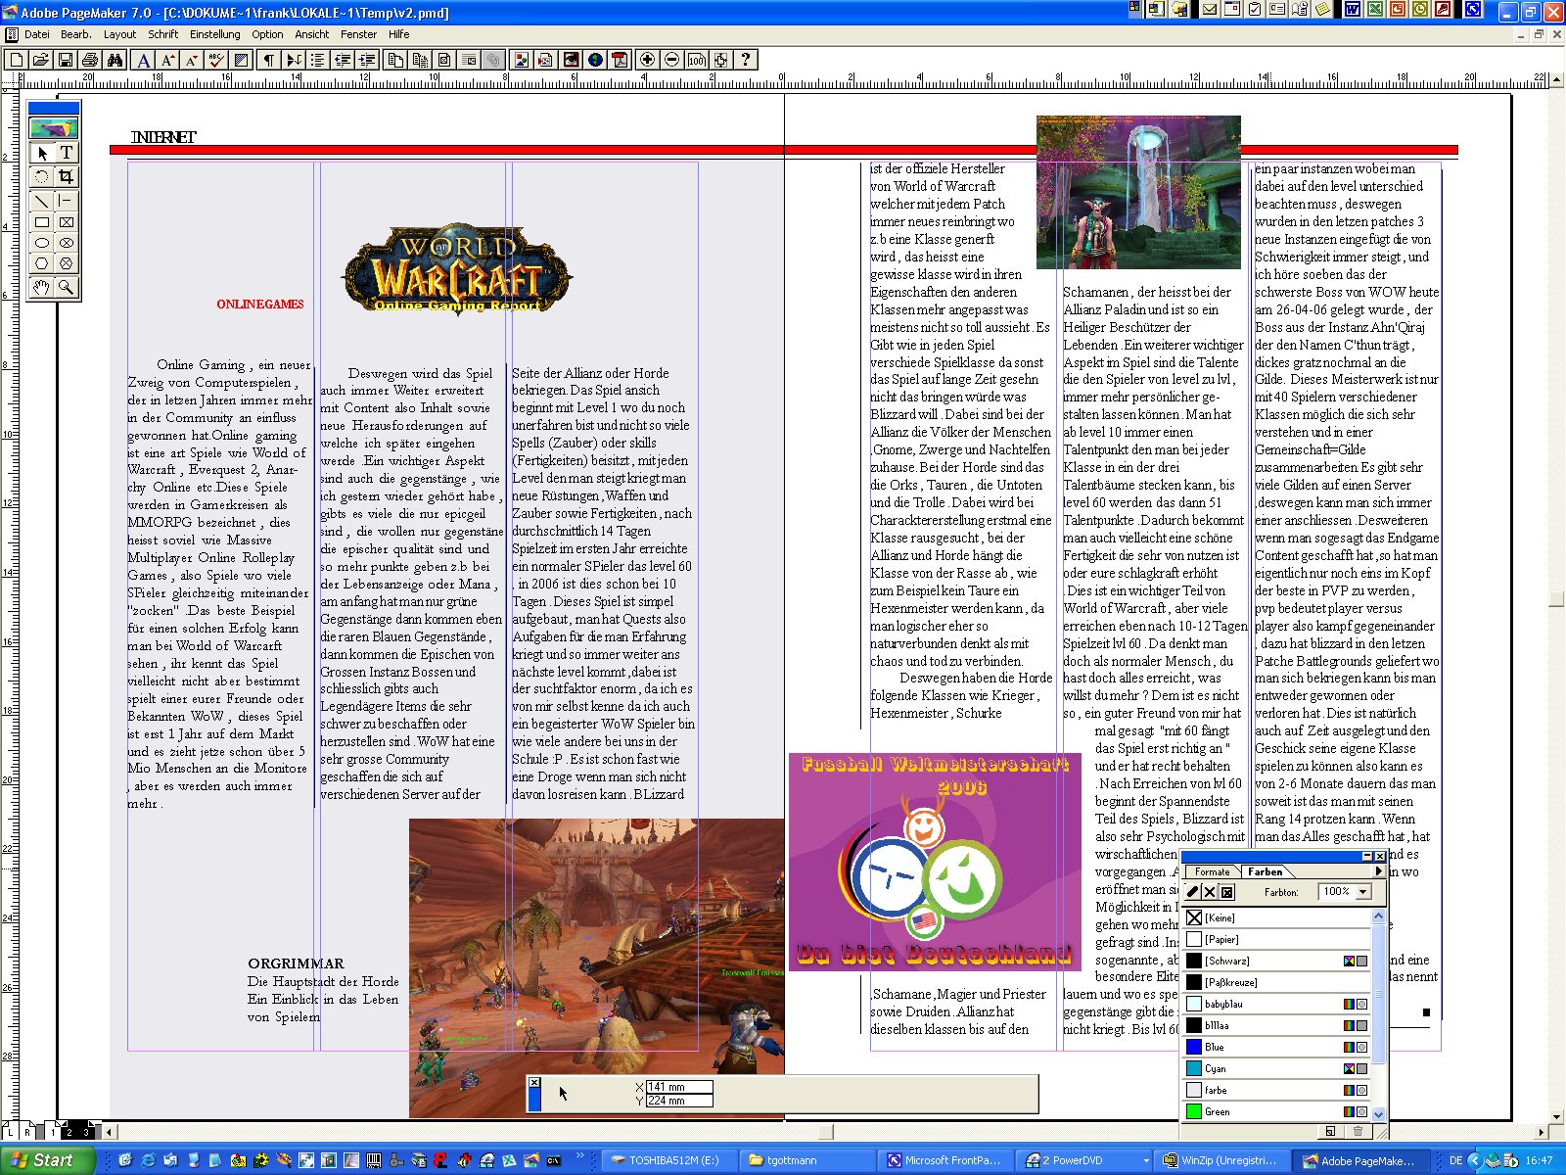Image resolution: width=1566 pixels, height=1175 pixels.
Task: Toggle the fill color button in Farben palette
Action: coord(1210,892)
